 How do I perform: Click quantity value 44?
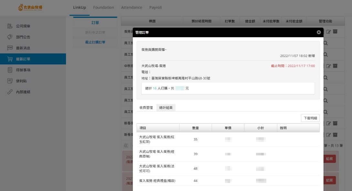coord(196,181)
